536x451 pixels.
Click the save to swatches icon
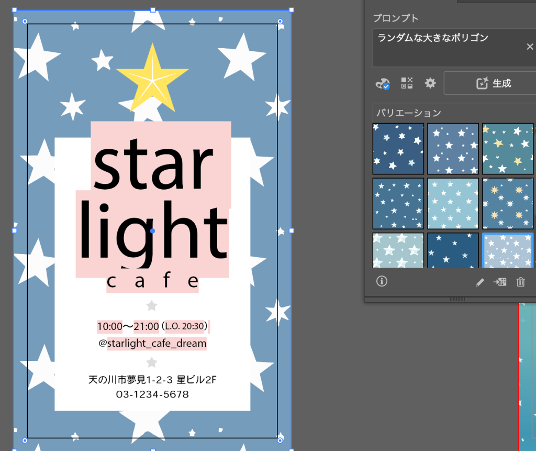[x=500, y=282]
